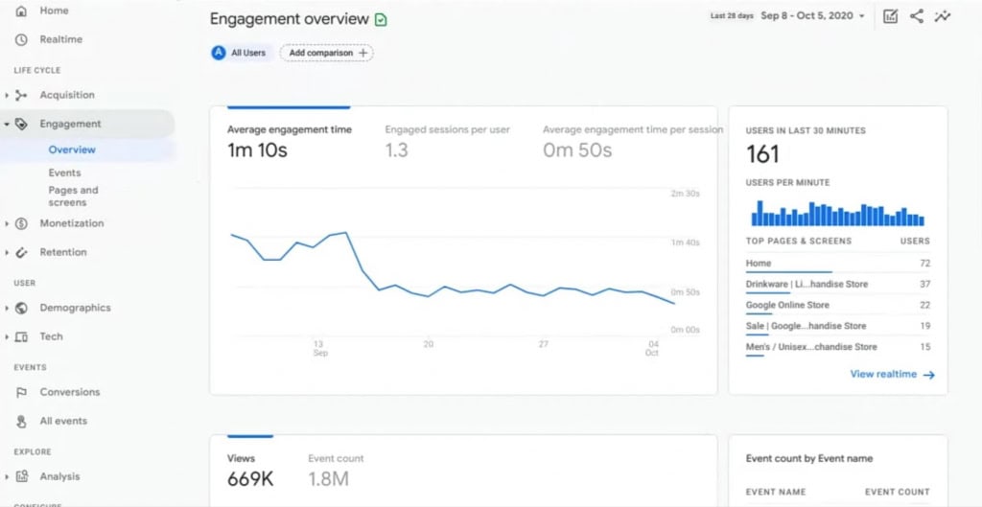This screenshot has height=507, width=982.
Task: Open the date range dropdown
Action: point(812,16)
